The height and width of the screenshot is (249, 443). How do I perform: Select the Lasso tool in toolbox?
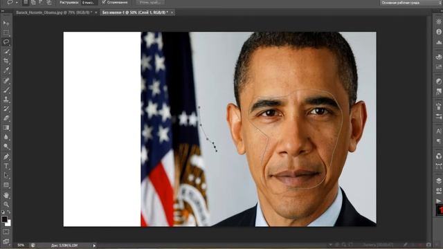click(6, 42)
